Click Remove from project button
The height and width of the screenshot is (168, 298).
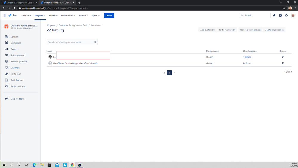(250, 30)
